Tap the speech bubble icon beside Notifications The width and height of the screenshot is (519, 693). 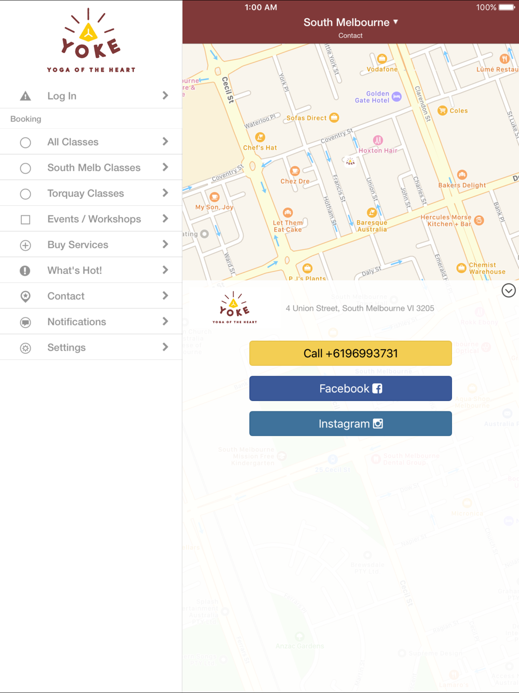point(25,322)
